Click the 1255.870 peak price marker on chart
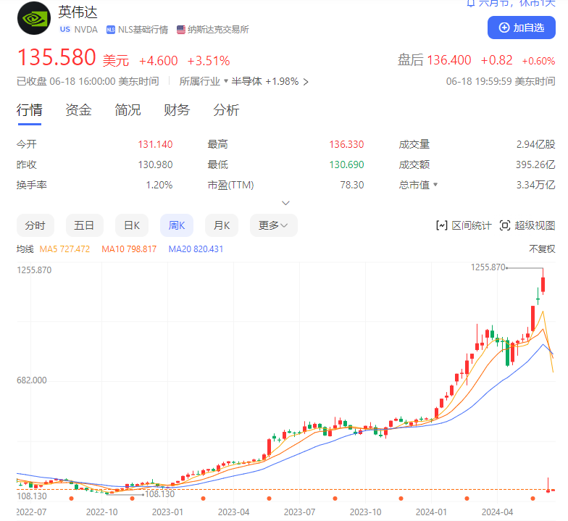Viewport: 568px width, 521px height. pyautogui.click(x=488, y=267)
